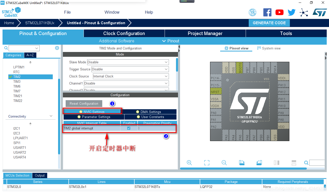Viewport: 329px width, 193px height.
Task: Switch to the A->Z tab
Action: [x=30, y=55]
